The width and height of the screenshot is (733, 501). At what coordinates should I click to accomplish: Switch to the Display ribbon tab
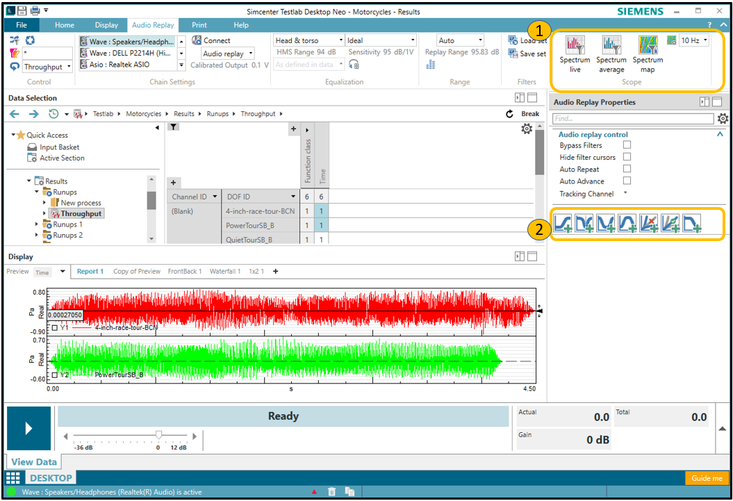[106, 25]
